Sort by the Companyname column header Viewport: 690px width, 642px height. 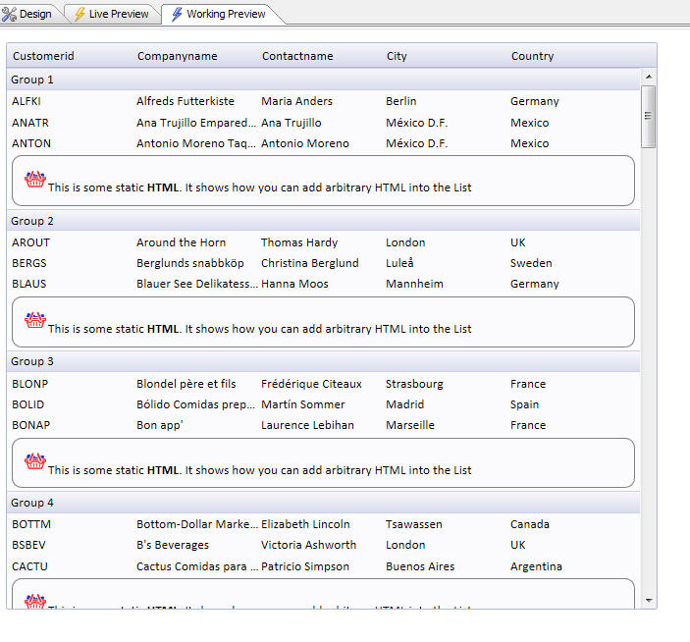click(x=178, y=56)
